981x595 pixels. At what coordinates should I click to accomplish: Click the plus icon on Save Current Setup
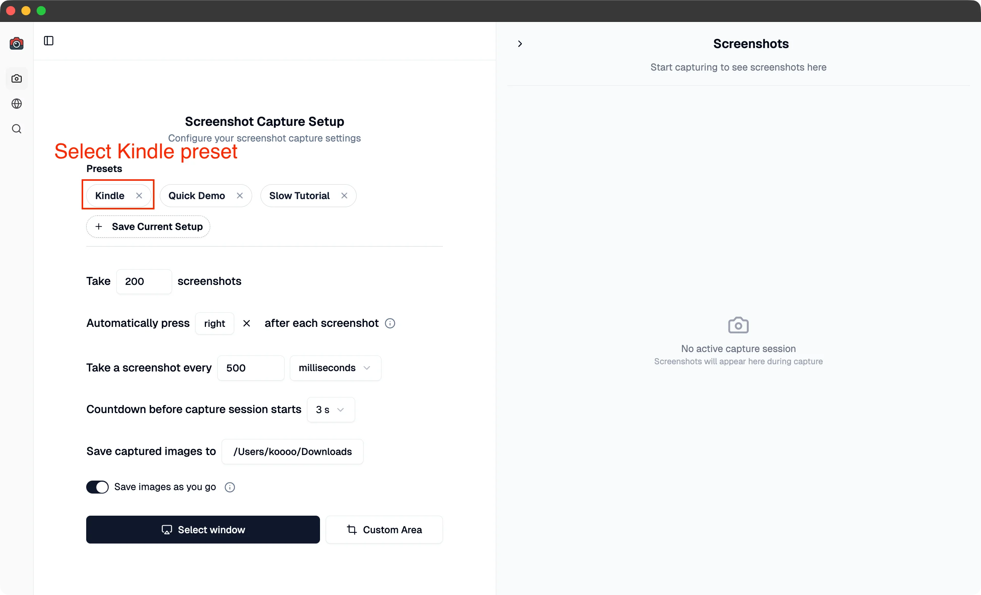tap(99, 227)
